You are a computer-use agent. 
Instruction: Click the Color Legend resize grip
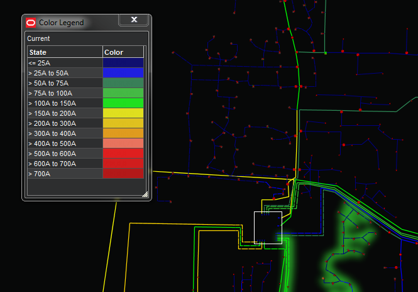[145, 194]
